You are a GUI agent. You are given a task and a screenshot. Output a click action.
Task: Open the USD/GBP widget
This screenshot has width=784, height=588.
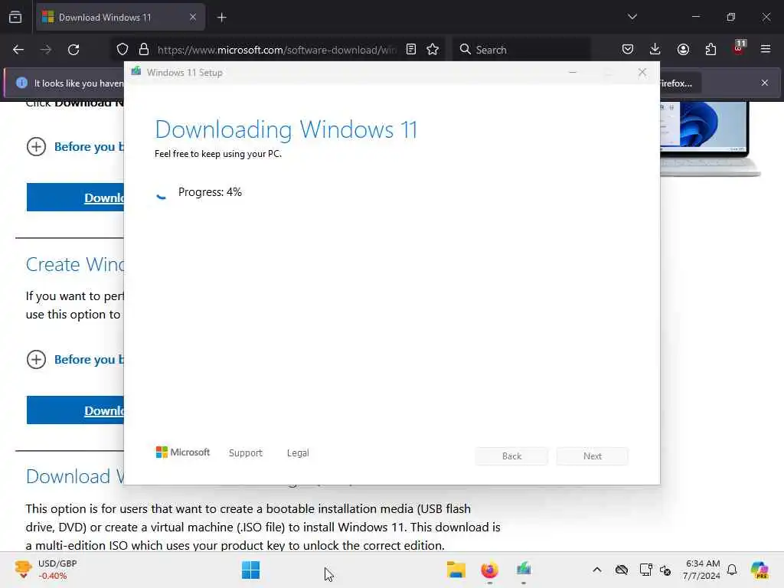point(45,570)
